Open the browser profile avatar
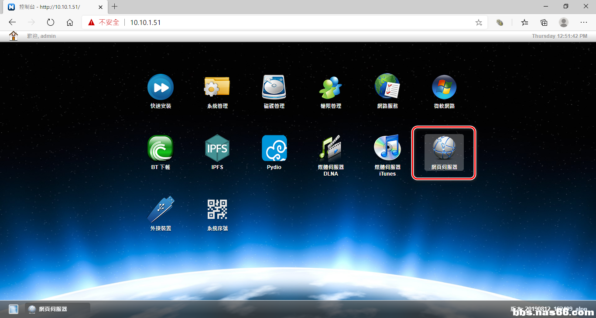Image resolution: width=596 pixels, height=318 pixels. click(x=564, y=22)
